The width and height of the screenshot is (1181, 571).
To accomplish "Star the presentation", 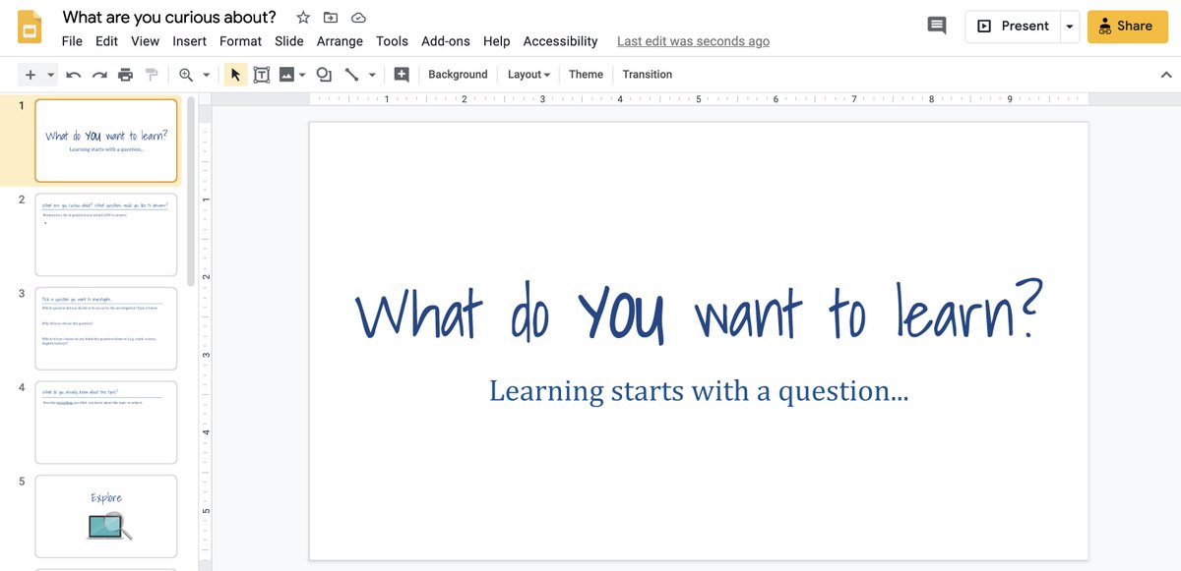I will [x=303, y=18].
